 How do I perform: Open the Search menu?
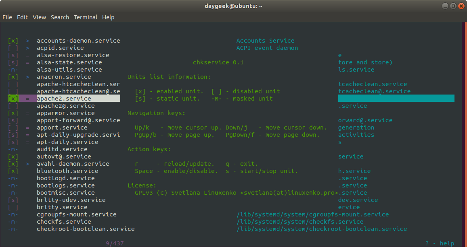point(60,17)
